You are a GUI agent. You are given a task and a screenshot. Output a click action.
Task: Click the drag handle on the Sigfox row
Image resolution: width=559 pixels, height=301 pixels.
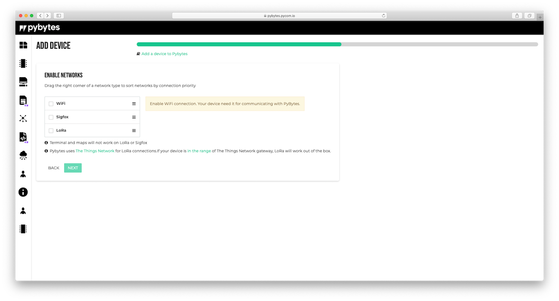(x=134, y=117)
